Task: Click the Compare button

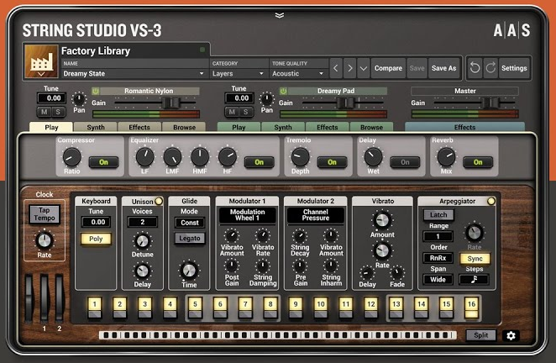Action: (x=388, y=68)
